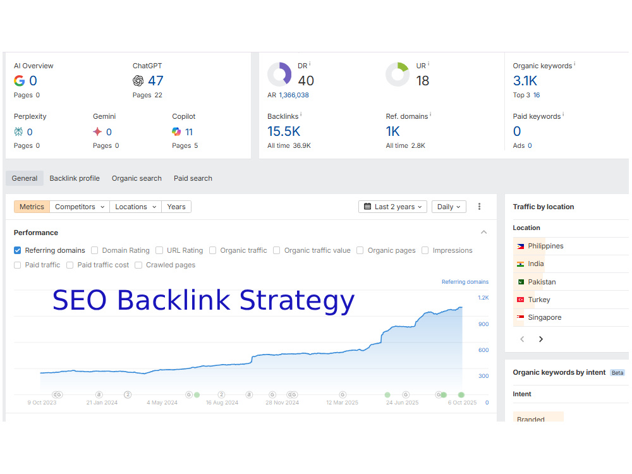Switch to the Organic search tab
This screenshot has width=632, height=474.
137,178
